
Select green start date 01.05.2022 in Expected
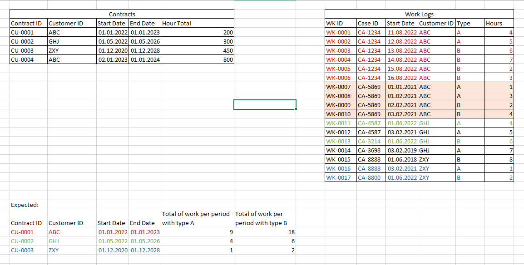tap(113, 241)
